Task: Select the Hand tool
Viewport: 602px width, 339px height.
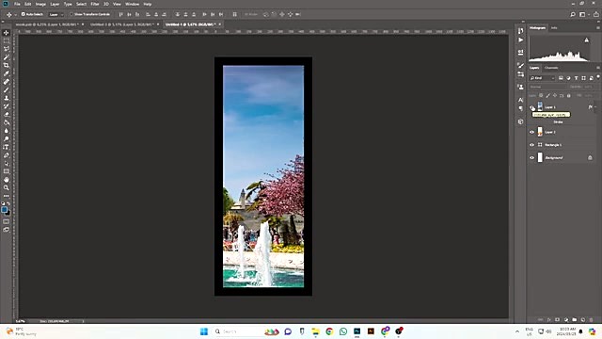Action: (7, 180)
